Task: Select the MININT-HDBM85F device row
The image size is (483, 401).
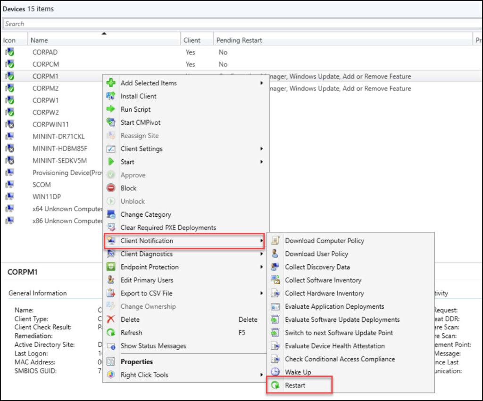Action: pos(52,148)
